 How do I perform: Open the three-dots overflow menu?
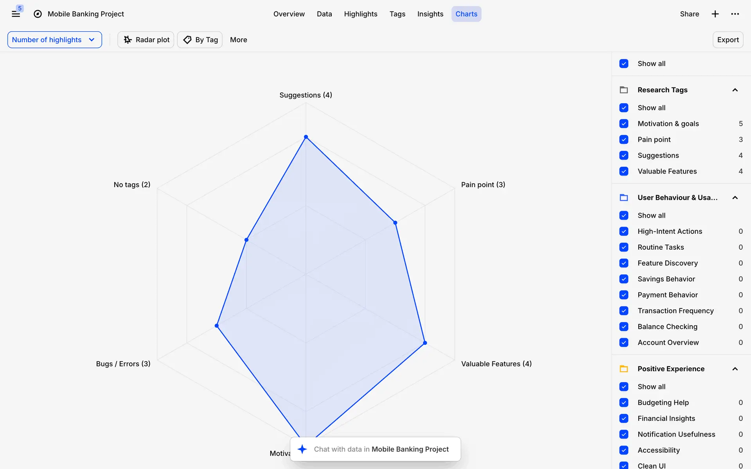(x=735, y=14)
